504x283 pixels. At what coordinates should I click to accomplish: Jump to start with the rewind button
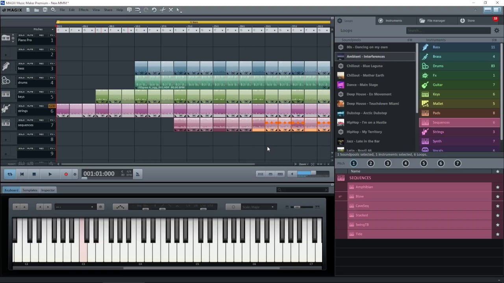pos(22,174)
